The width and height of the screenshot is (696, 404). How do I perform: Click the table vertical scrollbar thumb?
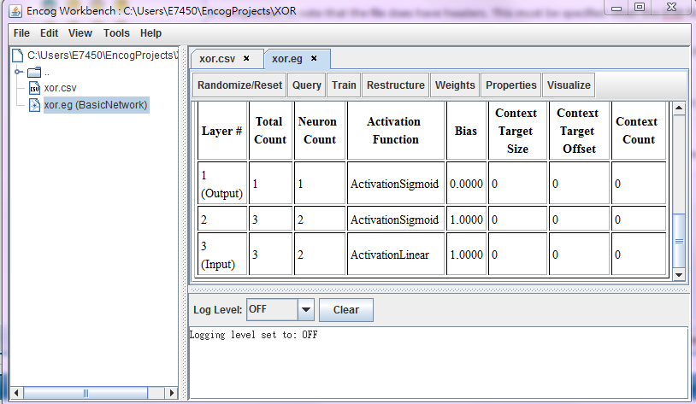point(679,241)
